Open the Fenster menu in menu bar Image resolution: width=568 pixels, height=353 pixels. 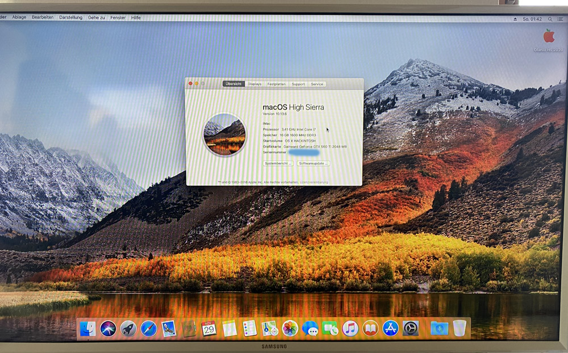118,18
